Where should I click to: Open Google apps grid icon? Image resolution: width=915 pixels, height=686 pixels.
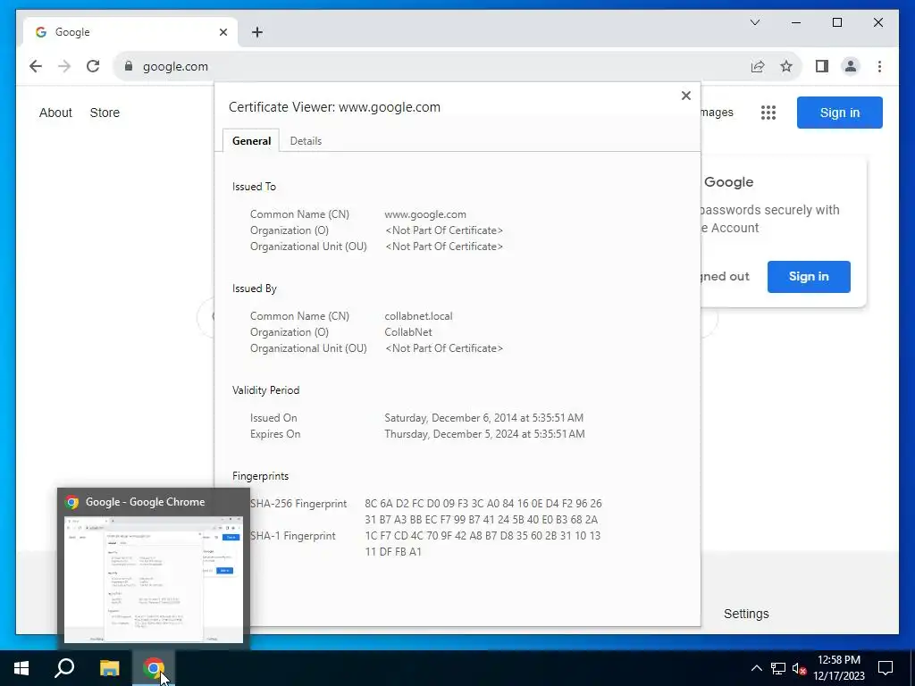coord(768,113)
